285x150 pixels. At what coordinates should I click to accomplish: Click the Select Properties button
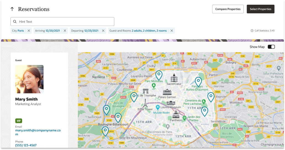[x=260, y=9]
